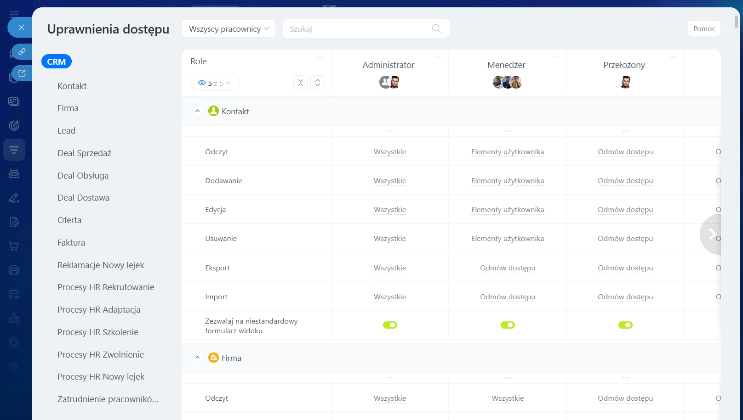The height and width of the screenshot is (420, 743).
Task: Open slider in new window icon
Action: (x=22, y=73)
